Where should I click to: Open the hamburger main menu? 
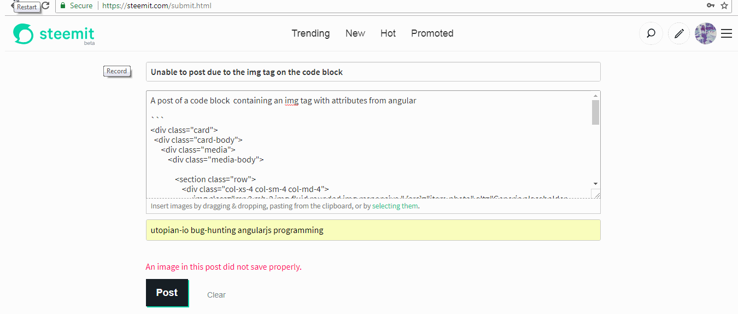(x=727, y=33)
